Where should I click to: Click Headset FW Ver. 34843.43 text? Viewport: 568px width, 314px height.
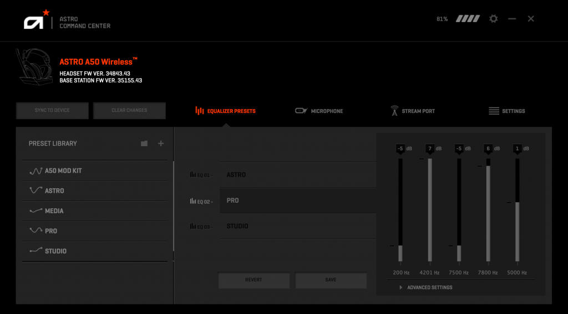coord(95,74)
